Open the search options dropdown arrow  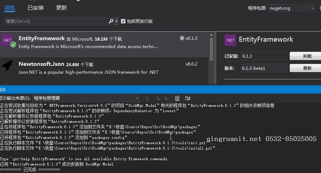[117, 21]
